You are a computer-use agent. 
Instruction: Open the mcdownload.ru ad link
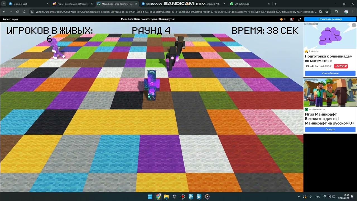(317, 109)
